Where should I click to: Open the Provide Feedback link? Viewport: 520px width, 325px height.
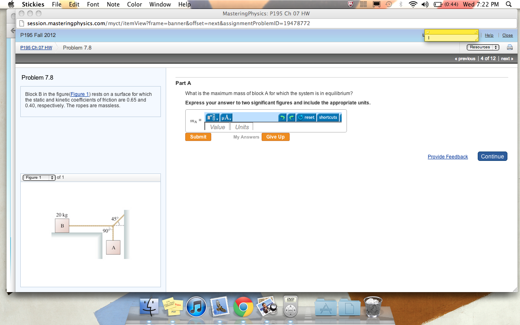tap(448, 157)
